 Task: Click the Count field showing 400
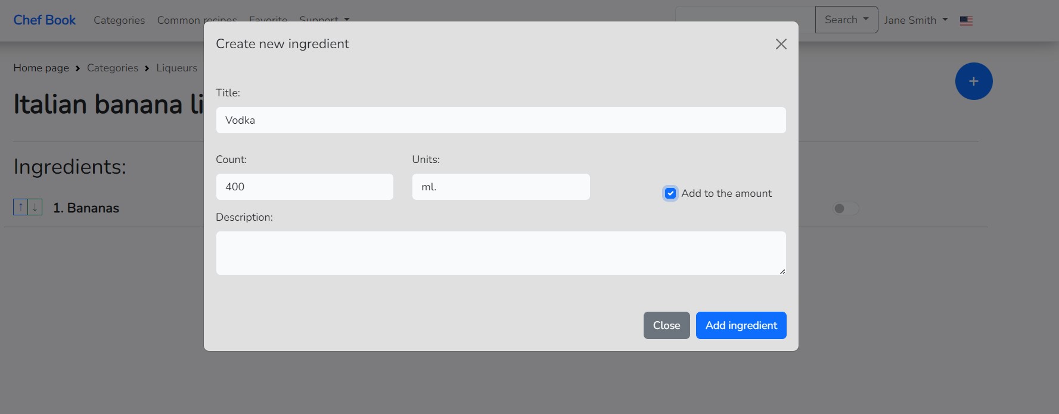pos(304,187)
